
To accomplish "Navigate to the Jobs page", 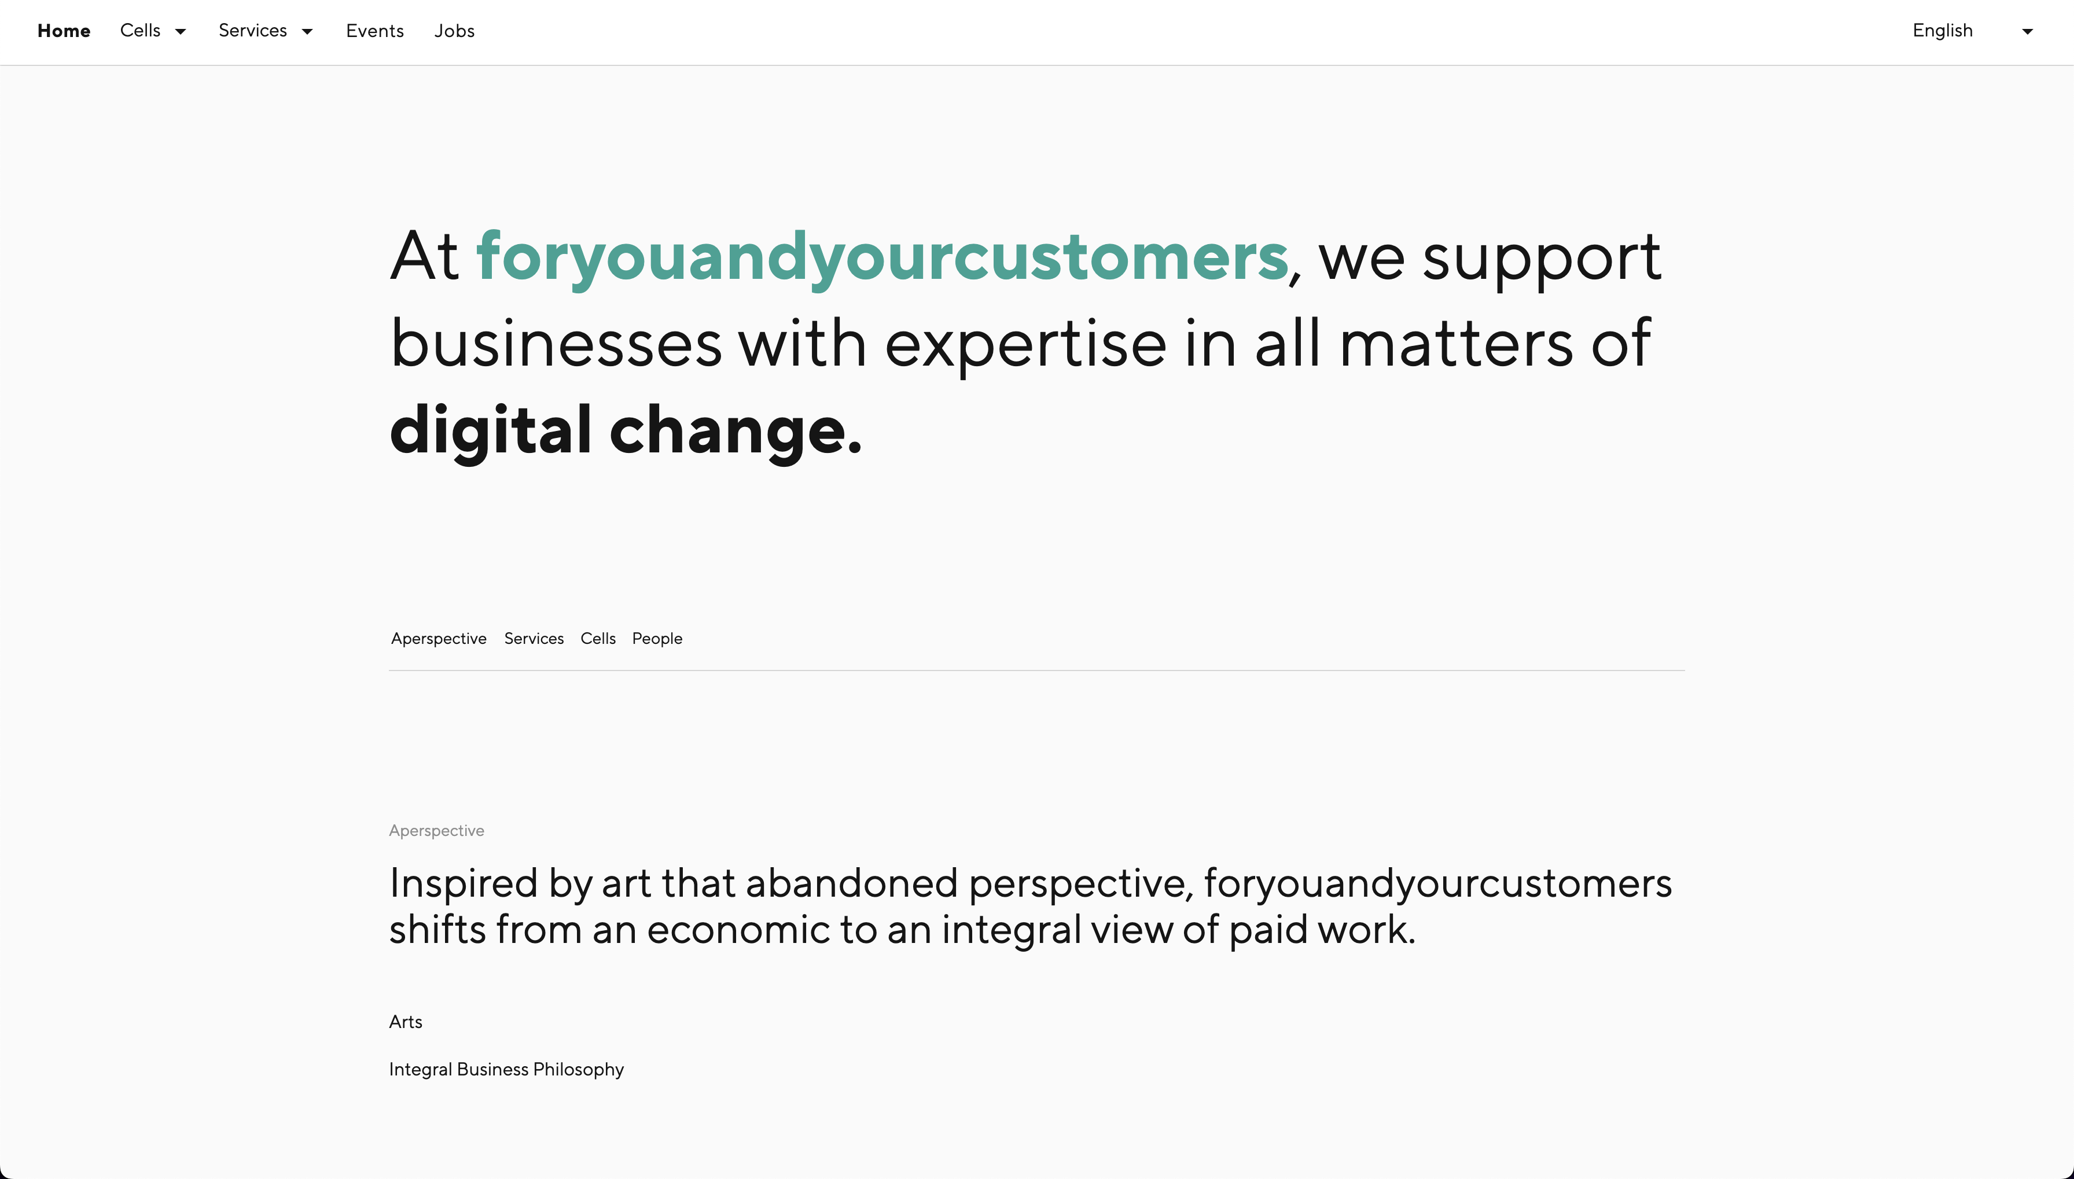I will [x=454, y=31].
